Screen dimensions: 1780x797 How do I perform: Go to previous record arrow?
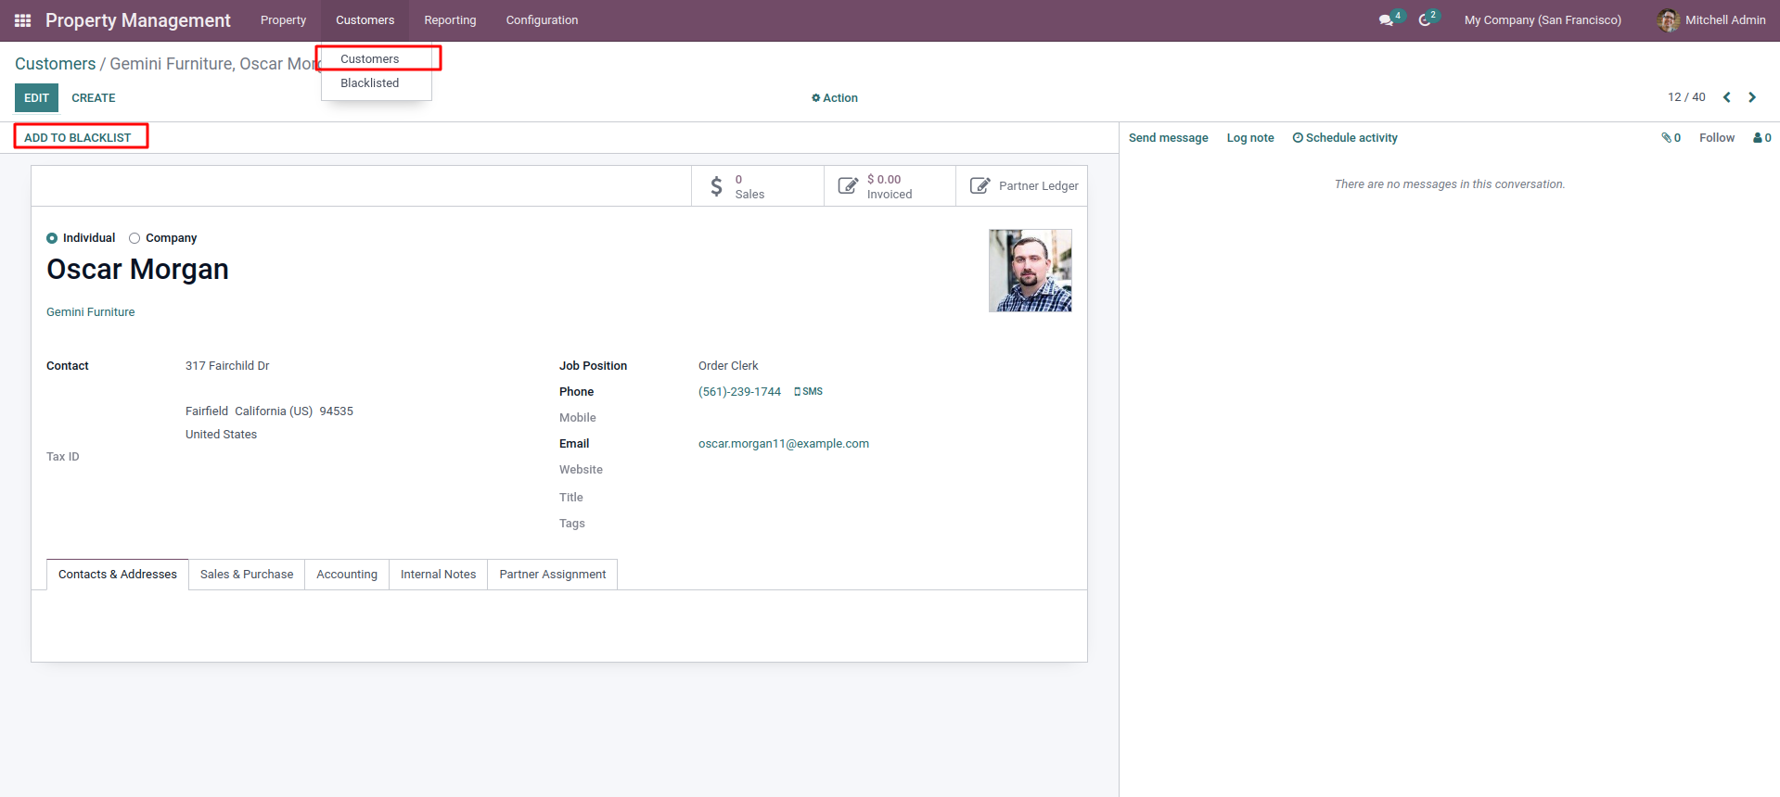tap(1727, 97)
